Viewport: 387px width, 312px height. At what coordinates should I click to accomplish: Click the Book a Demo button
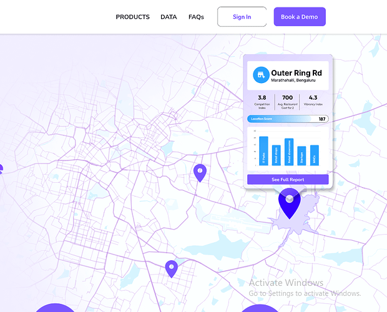(300, 16)
